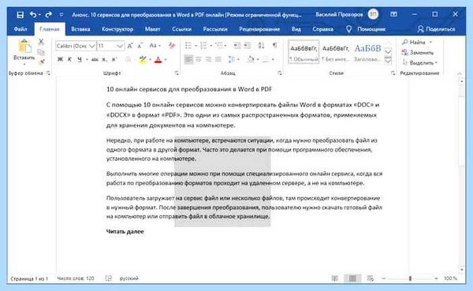The width and height of the screenshot is (473, 291).
Task: Click the Redo arrow icon
Action: (49, 14)
